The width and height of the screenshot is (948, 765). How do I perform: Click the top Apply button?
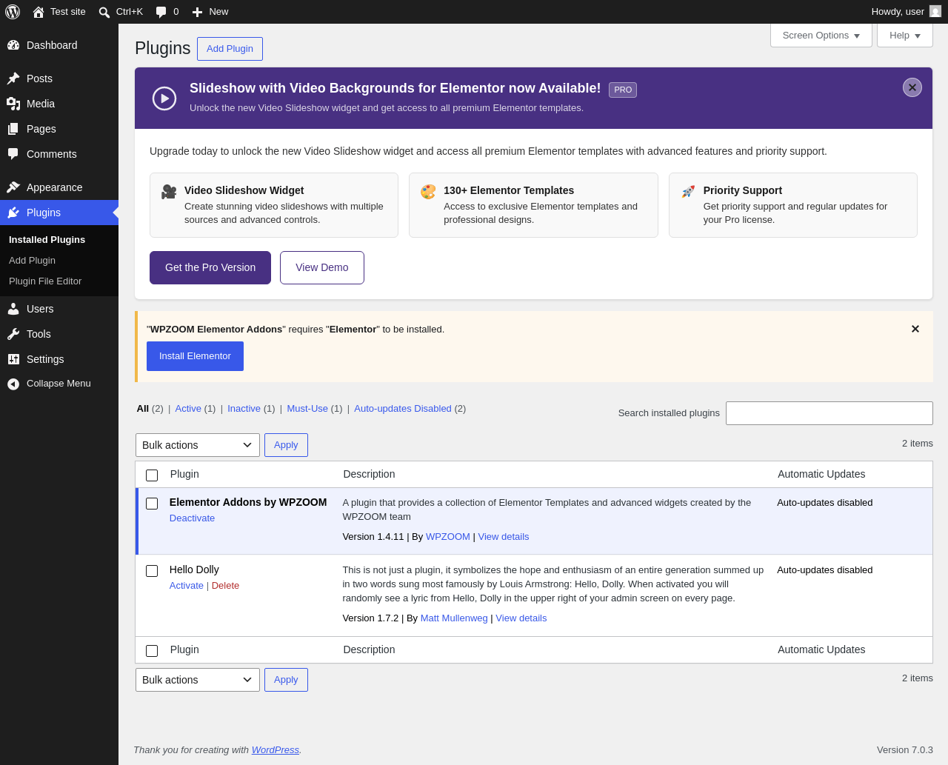tap(286, 445)
